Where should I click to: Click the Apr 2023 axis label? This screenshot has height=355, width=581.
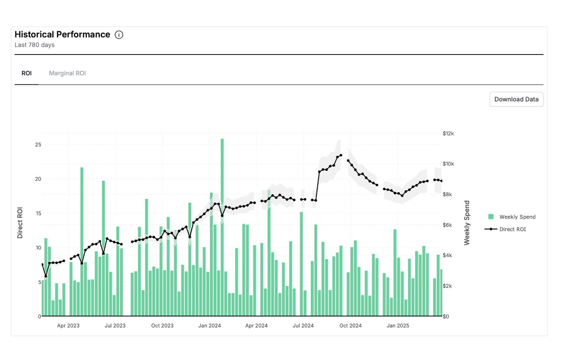click(x=68, y=326)
